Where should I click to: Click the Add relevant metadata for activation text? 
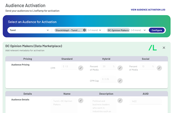point(25,50)
